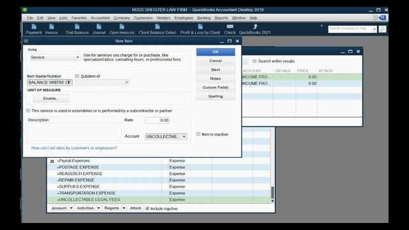Toggle Search within results checkbox
The width and height of the screenshot is (409, 230).
[x=254, y=61]
